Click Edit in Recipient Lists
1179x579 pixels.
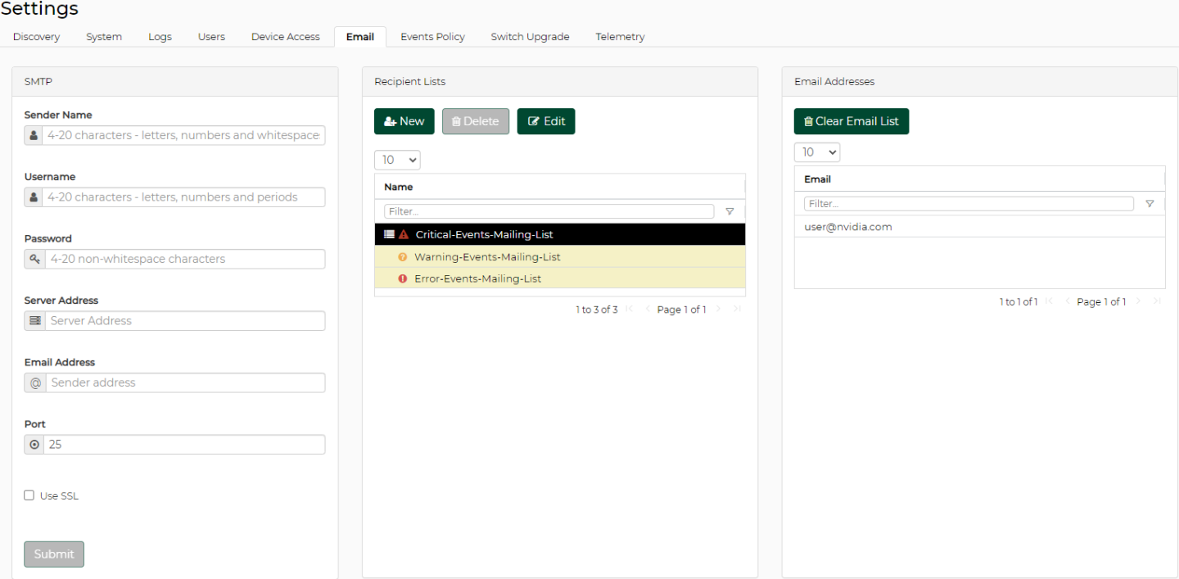pyautogui.click(x=546, y=121)
